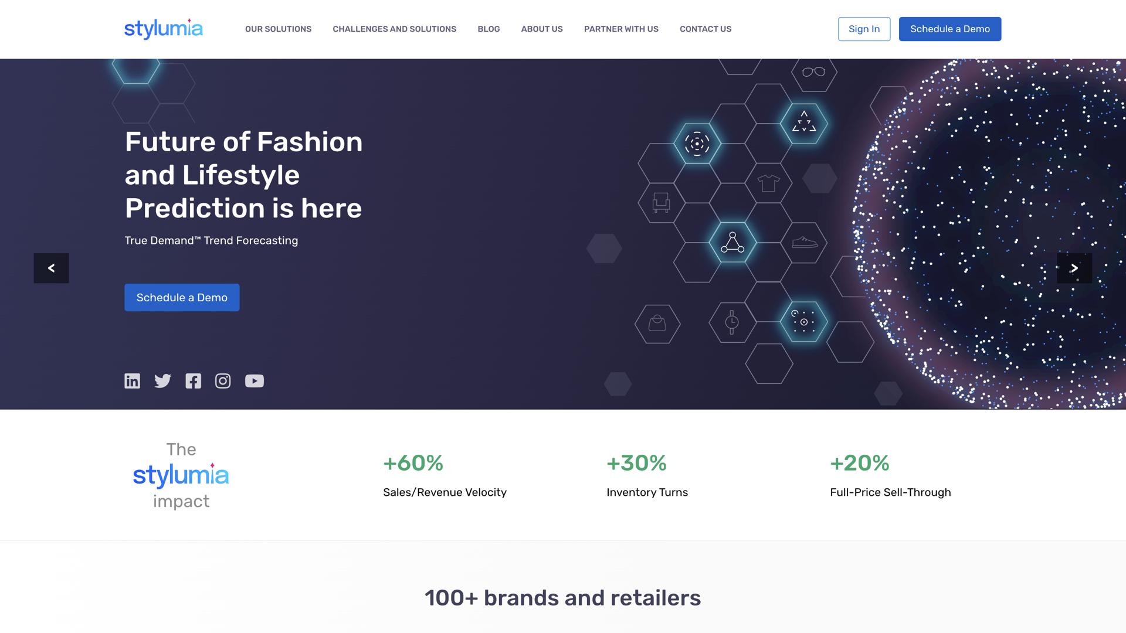Click the sneaker shoe hexagon icon
This screenshot has width=1126, height=633.
pos(804,242)
